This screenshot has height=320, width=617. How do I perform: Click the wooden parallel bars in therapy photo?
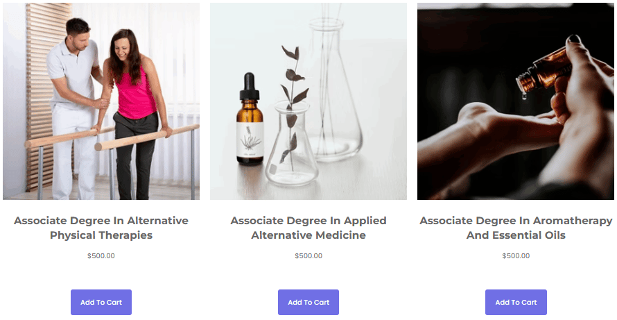pyautogui.click(x=112, y=139)
